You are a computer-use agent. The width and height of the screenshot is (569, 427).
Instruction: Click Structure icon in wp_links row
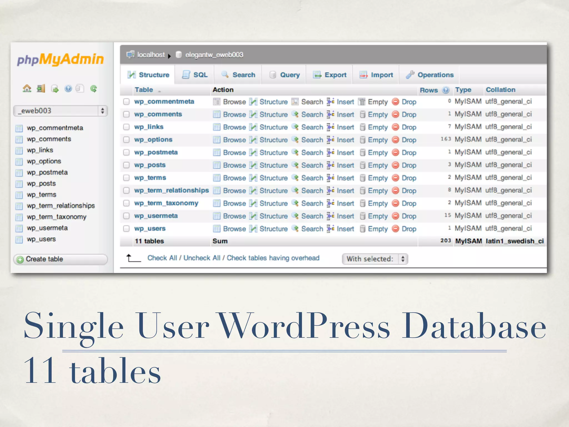click(x=253, y=127)
